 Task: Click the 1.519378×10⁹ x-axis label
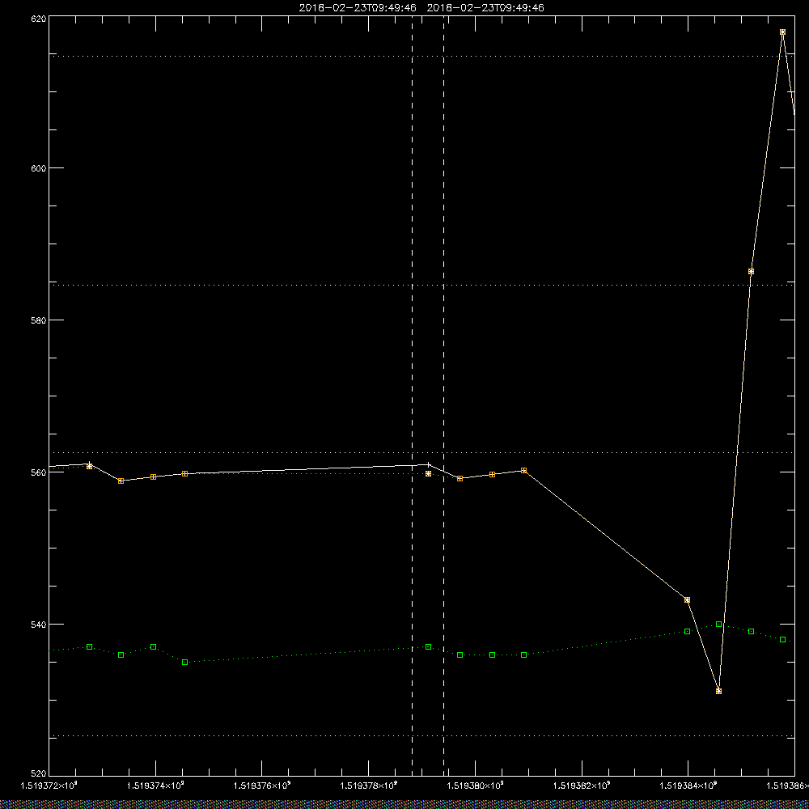point(369,786)
